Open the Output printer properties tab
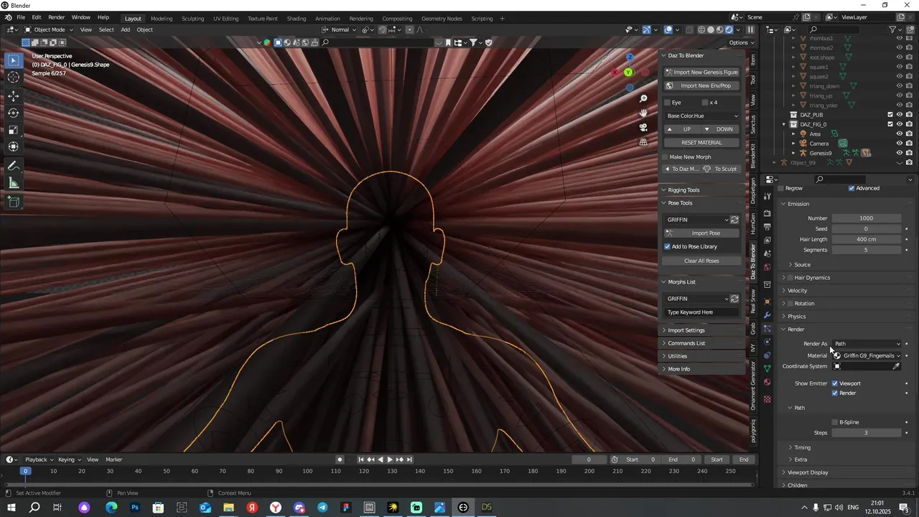The height and width of the screenshot is (517, 919). click(768, 227)
